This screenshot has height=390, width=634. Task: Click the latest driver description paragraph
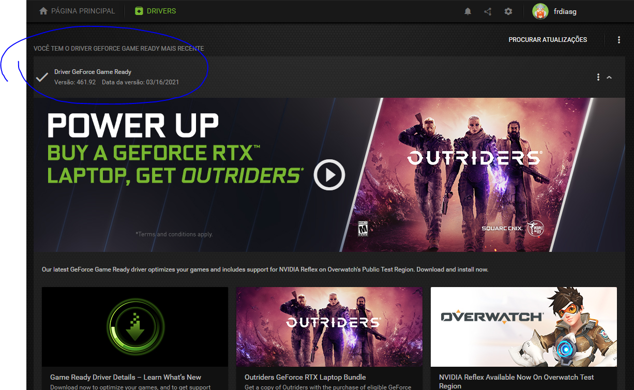coord(265,269)
